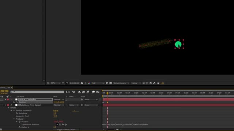Viewport: 234px width, 131px height.
Task: Open Christmas_Tree_Layer parent None dropdown
Action: click(x=91, y=105)
